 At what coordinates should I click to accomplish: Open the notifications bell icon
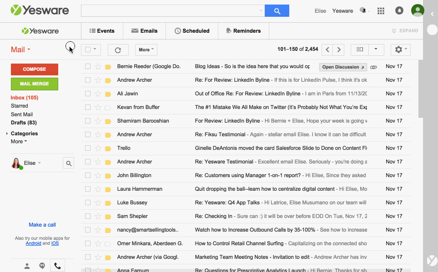click(x=399, y=11)
